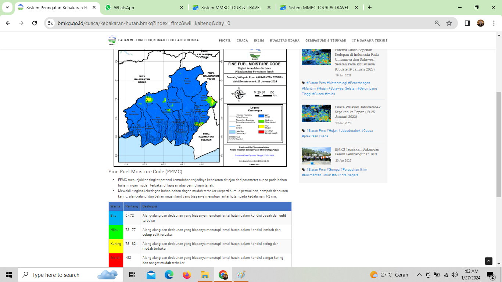Viewport: 502px width, 282px height.
Task: Click the 'Fine Fuel Moisture Code (FFMC)' heading
Action: point(145,171)
